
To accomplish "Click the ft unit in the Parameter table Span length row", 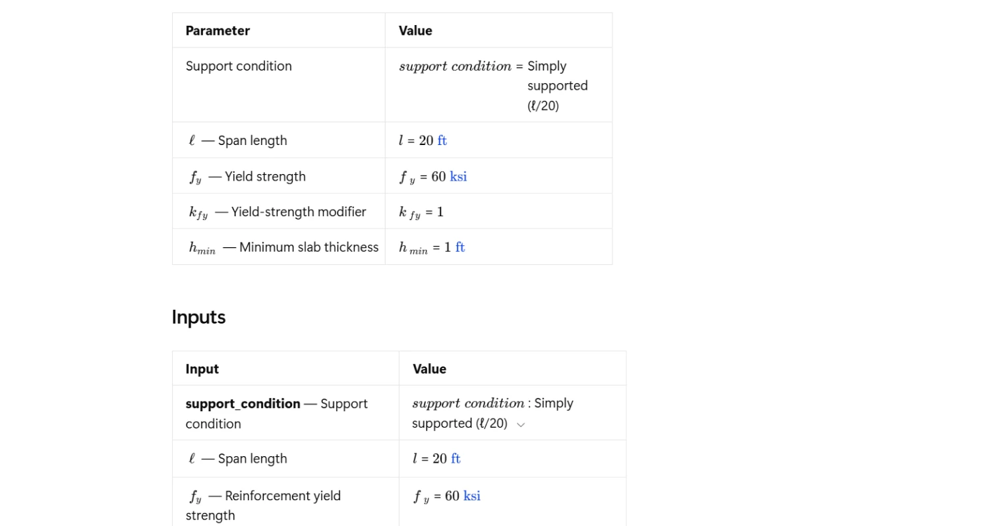I will [442, 140].
